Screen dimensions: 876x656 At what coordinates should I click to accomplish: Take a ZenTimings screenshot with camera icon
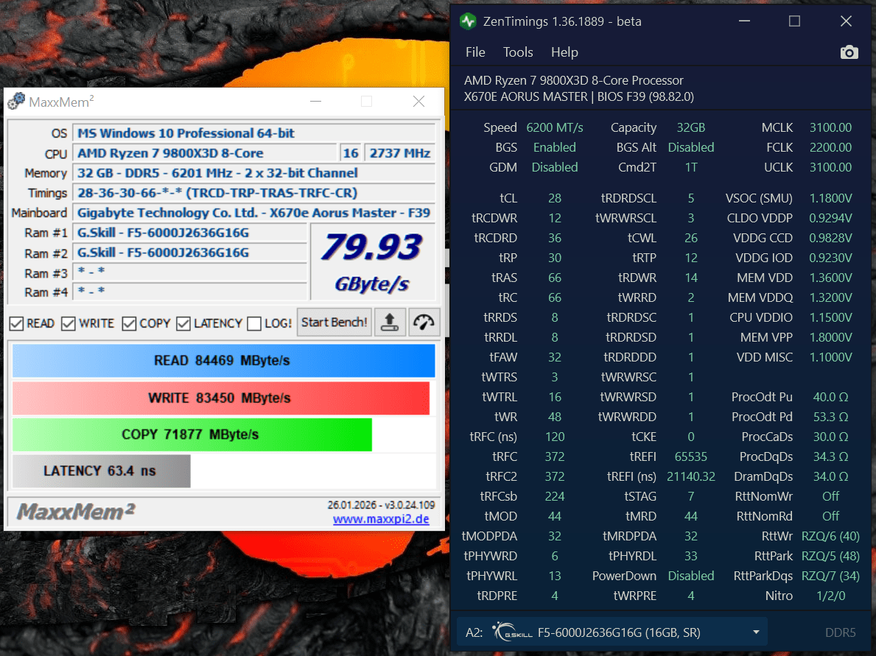click(849, 52)
